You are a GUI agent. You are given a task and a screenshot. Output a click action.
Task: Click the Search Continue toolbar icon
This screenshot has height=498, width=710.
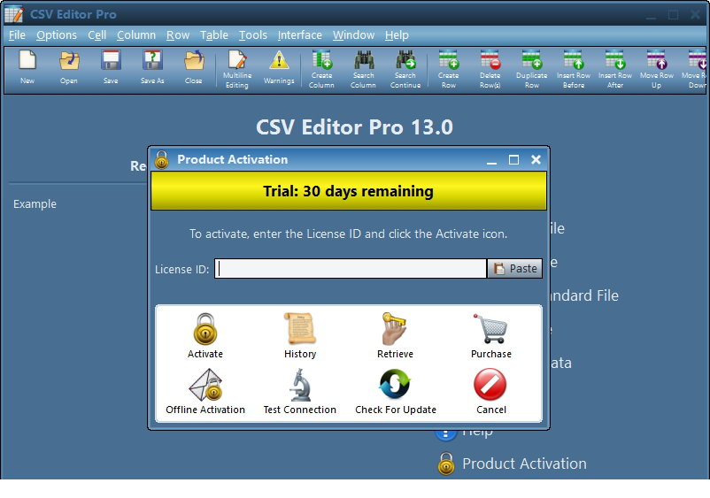click(405, 69)
